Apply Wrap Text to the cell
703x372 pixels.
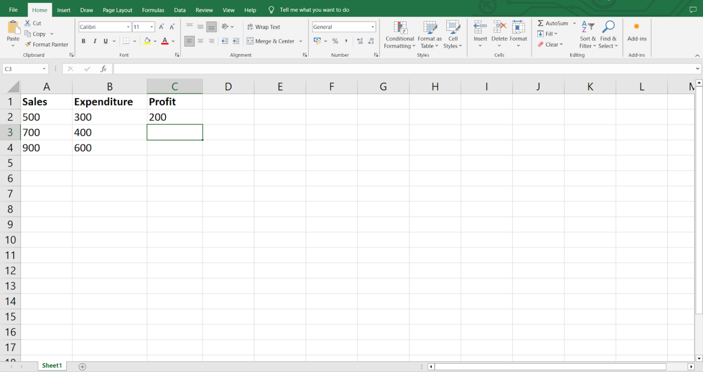(x=264, y=27)
